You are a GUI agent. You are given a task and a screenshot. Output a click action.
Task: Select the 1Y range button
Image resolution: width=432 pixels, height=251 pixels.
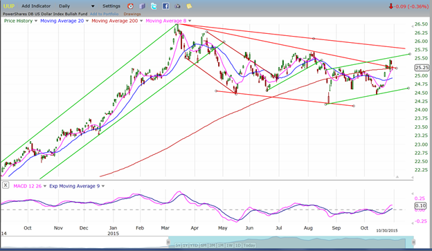(185, 245)
